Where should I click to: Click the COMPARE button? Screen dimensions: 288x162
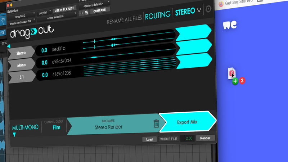[x=100, y=11]
